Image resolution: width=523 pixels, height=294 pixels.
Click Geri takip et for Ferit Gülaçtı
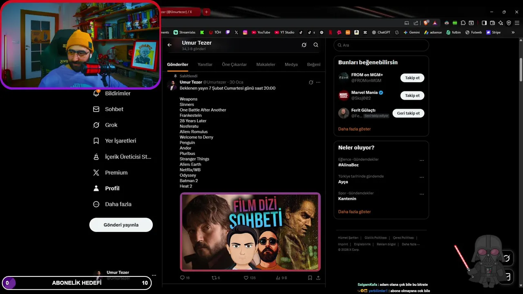coord(408,113)
